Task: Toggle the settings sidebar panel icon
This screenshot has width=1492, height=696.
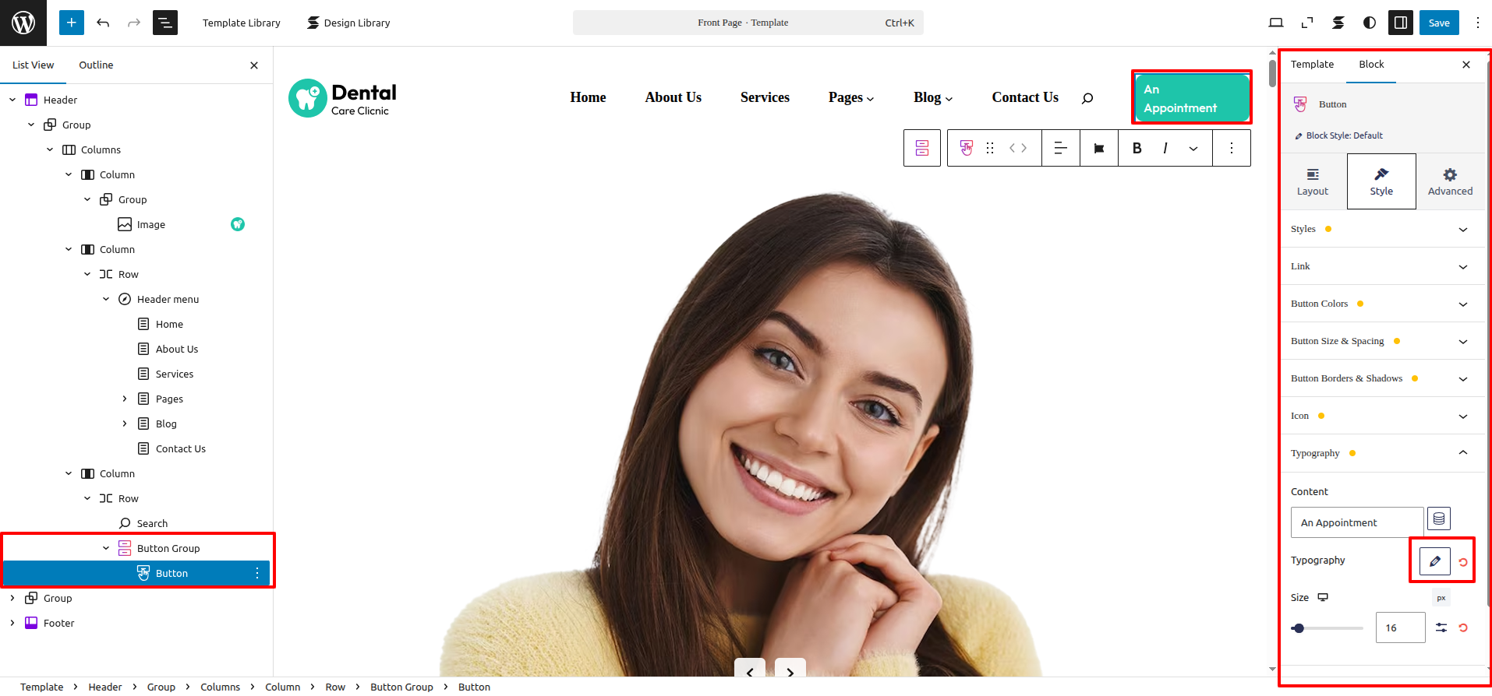Action: pos(1400,23)
